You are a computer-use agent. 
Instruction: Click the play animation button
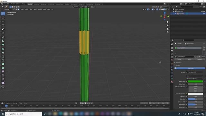(87, 103)
